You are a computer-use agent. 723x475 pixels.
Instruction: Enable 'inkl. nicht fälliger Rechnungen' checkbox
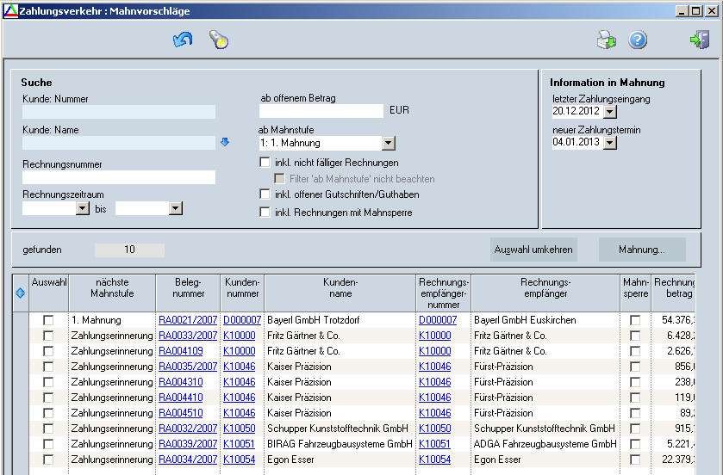tap(265, 163)
